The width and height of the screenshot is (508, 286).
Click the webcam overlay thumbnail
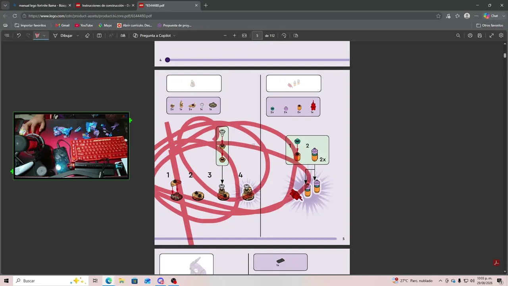tap(71, 146)
